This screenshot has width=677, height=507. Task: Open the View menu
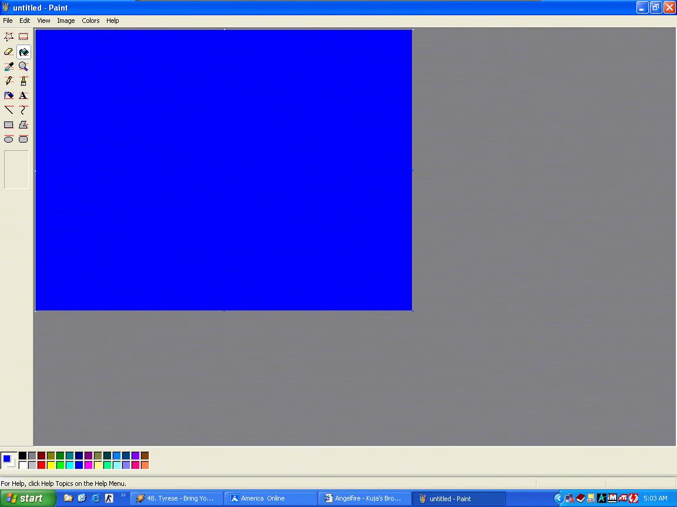point(43,21)
